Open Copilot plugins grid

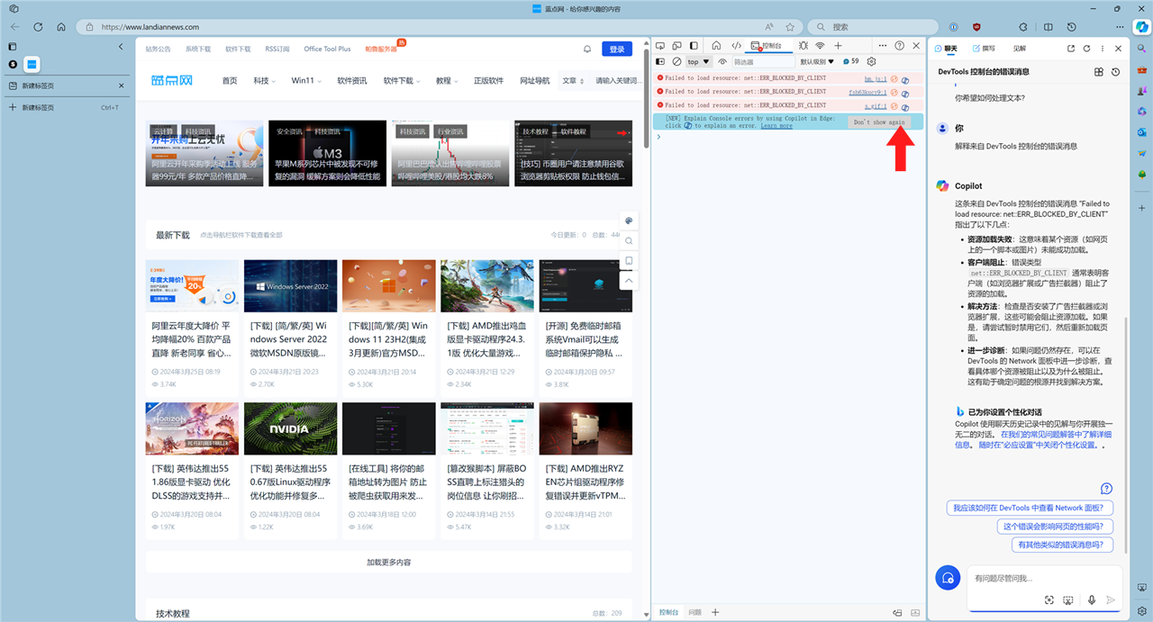(1099, 72)
